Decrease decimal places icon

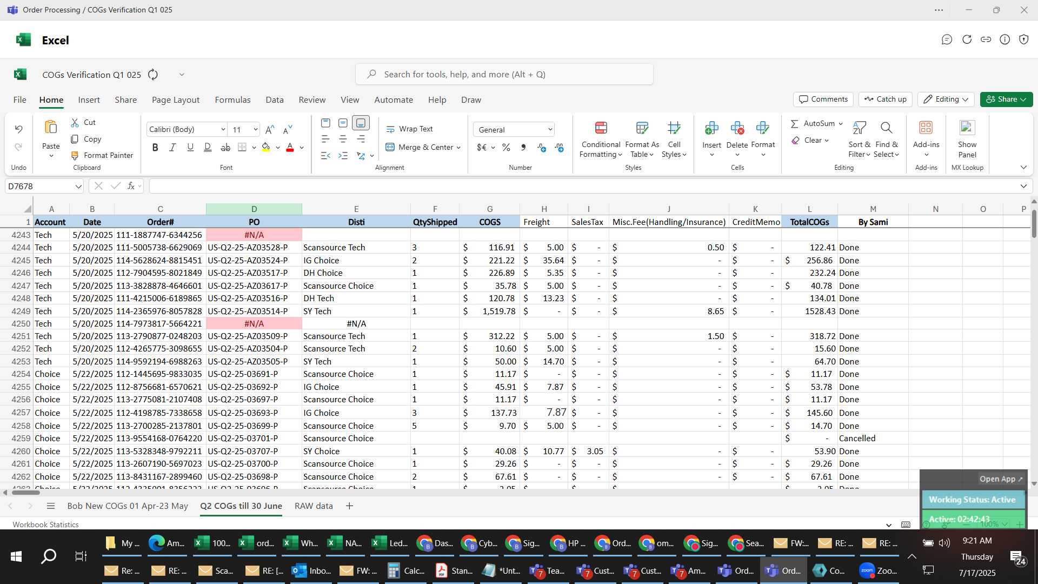[560, 147]
